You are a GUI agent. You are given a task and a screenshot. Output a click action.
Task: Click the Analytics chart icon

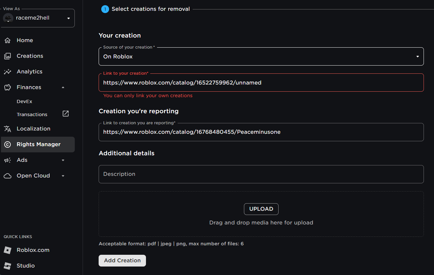(8, 71)
